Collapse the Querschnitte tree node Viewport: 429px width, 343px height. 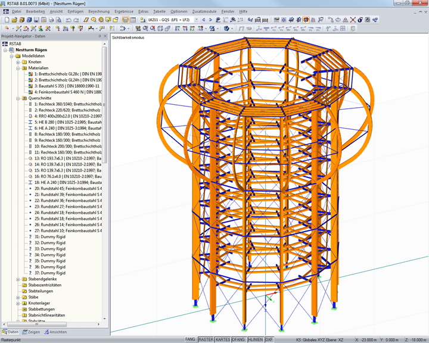(18, 98)
